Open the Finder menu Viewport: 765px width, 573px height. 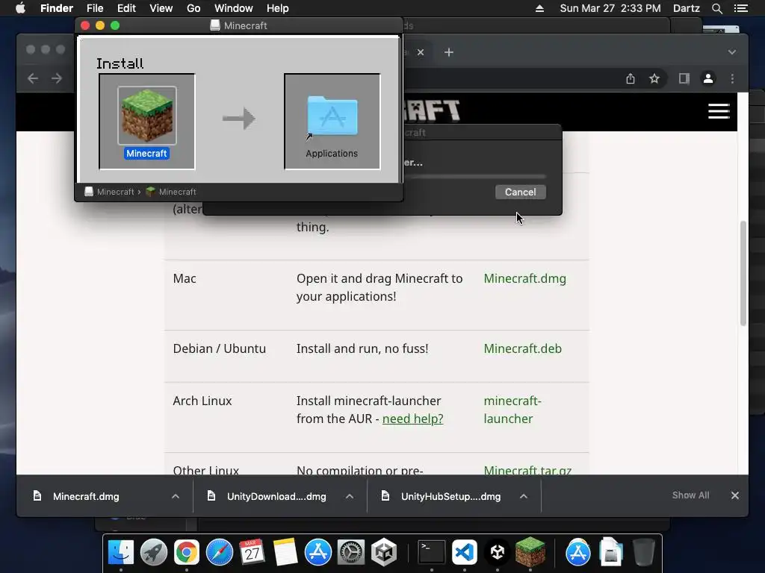57,8
